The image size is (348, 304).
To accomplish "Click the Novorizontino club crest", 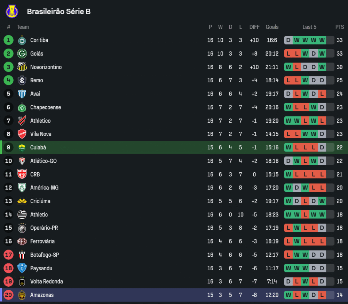I will (x=22, y=67).
